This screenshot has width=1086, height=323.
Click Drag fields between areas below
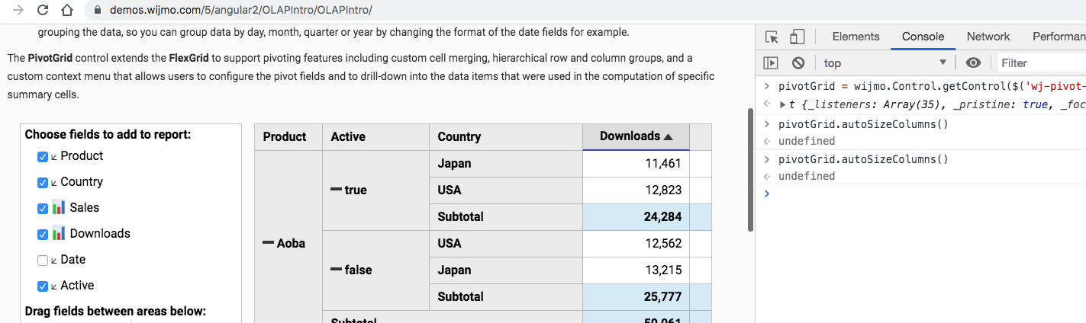115,312
